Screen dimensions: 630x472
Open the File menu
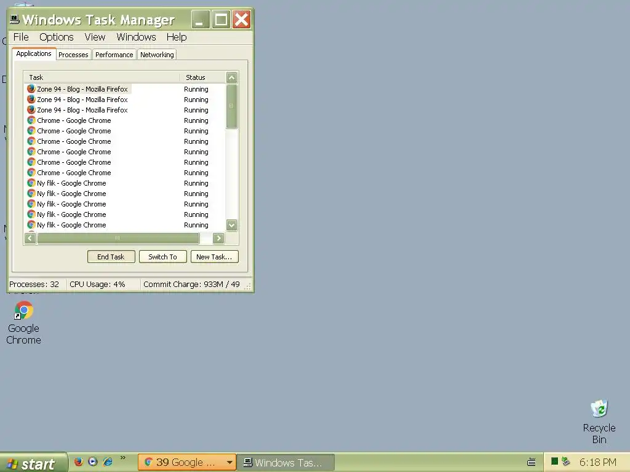point(21,37)
